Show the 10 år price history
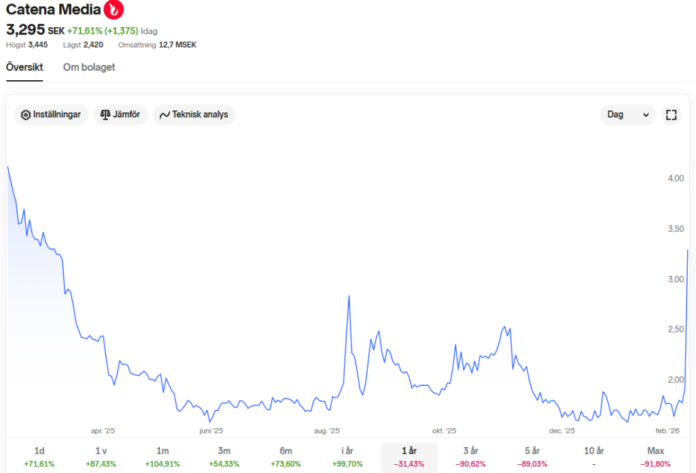 pos(593,457)
